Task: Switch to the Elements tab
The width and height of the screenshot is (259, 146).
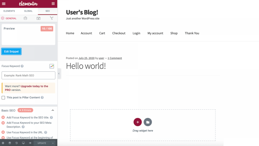Action: coord(9,11)
